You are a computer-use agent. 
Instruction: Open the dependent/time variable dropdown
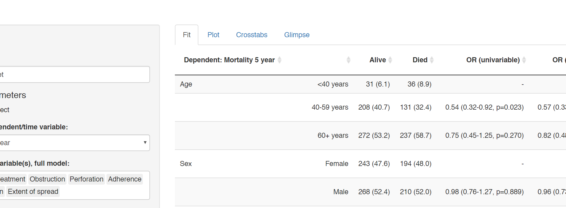pos(74,143)
